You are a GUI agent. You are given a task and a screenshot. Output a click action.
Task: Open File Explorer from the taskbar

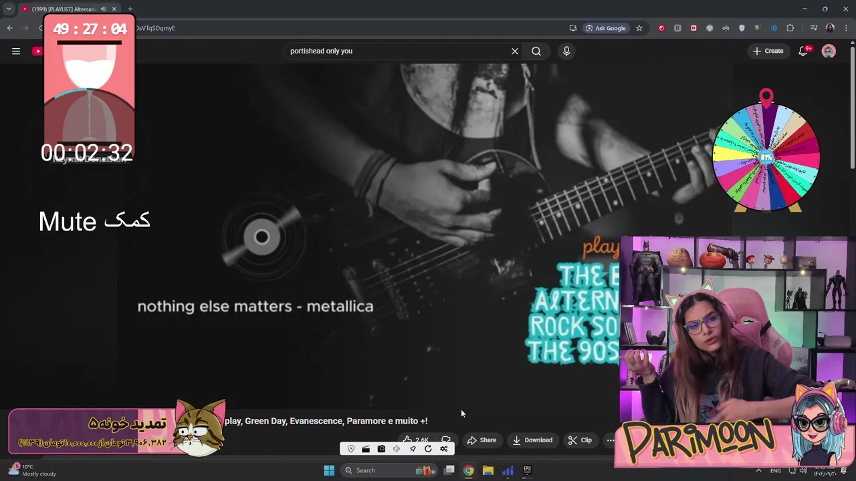488,470
